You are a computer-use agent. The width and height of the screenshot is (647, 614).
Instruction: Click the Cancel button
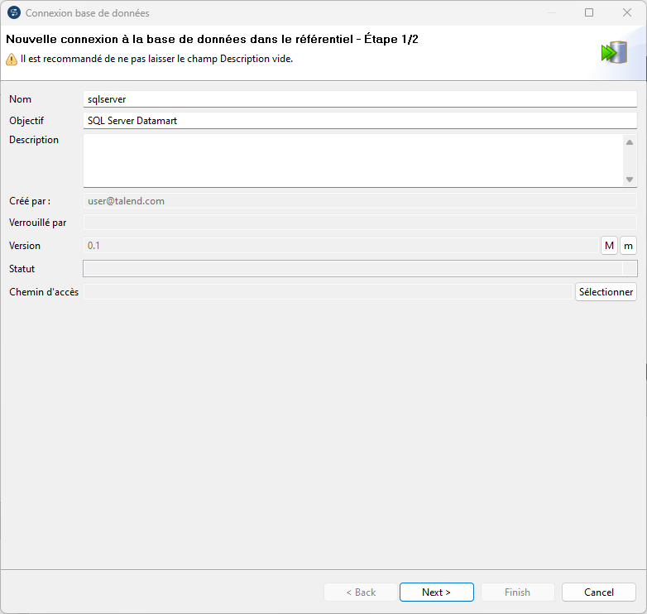coord(599,592)
